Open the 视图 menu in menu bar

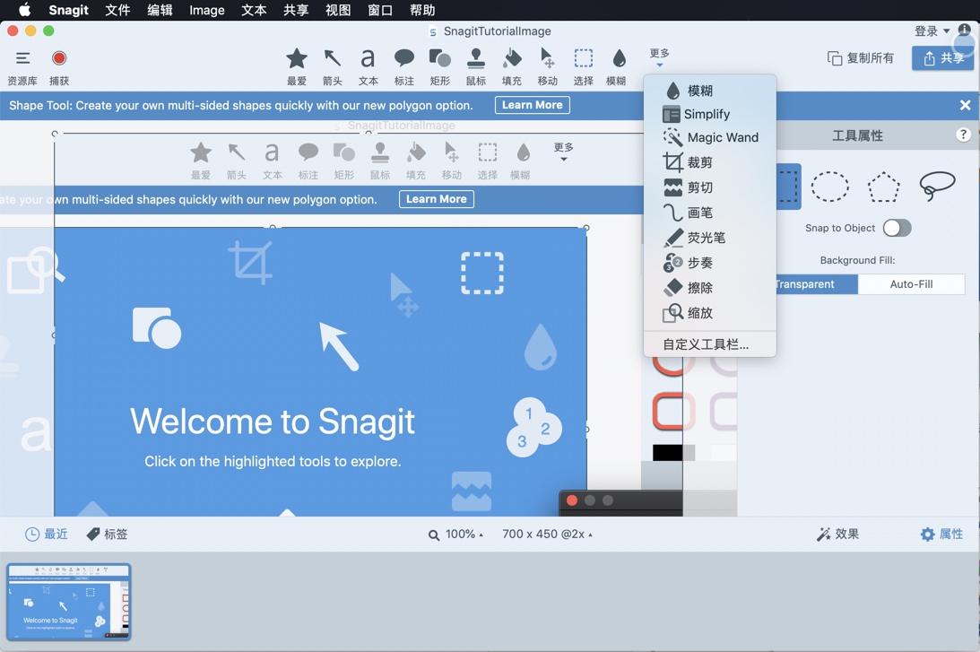point(338,10)
